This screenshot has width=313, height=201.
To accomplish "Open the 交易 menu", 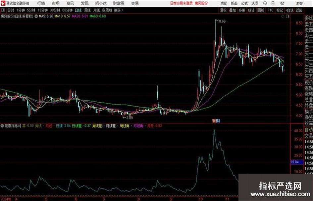I will click(135, 3).
